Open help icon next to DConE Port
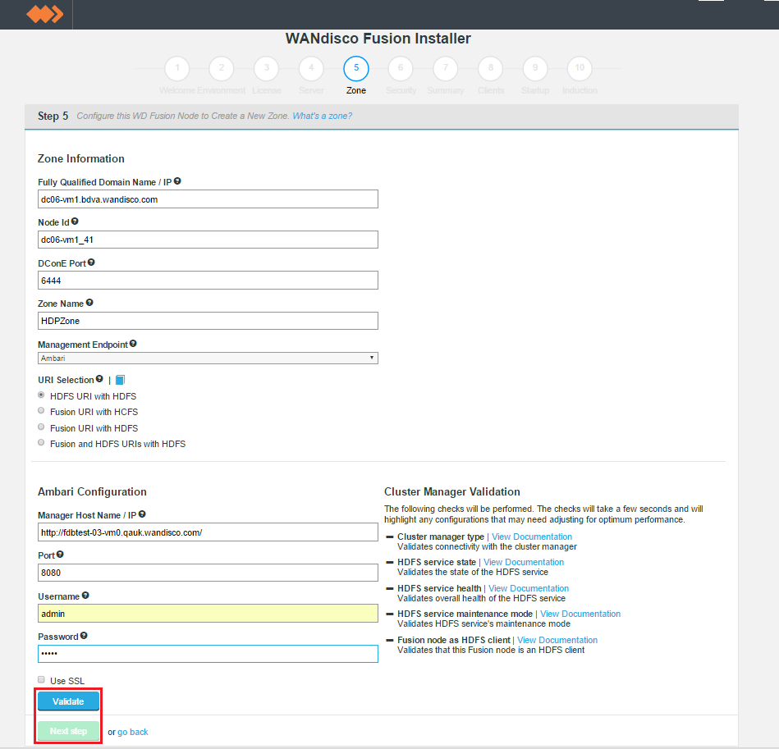The image size is (779, 749). point(91,262)
